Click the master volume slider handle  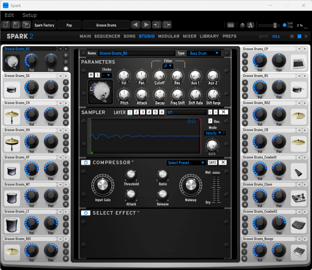point(274,25)
